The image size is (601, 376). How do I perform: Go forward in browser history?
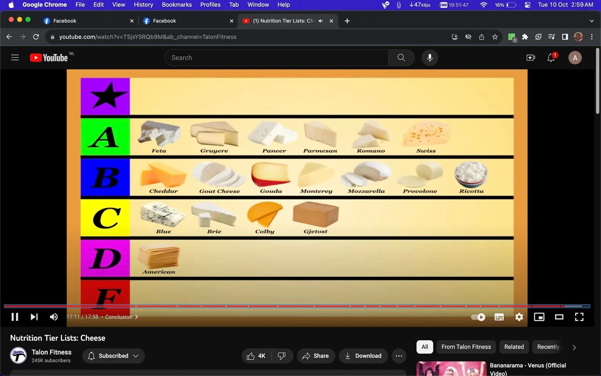point(22,37)
